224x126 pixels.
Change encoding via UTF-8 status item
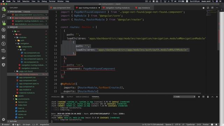pos(177,125)
